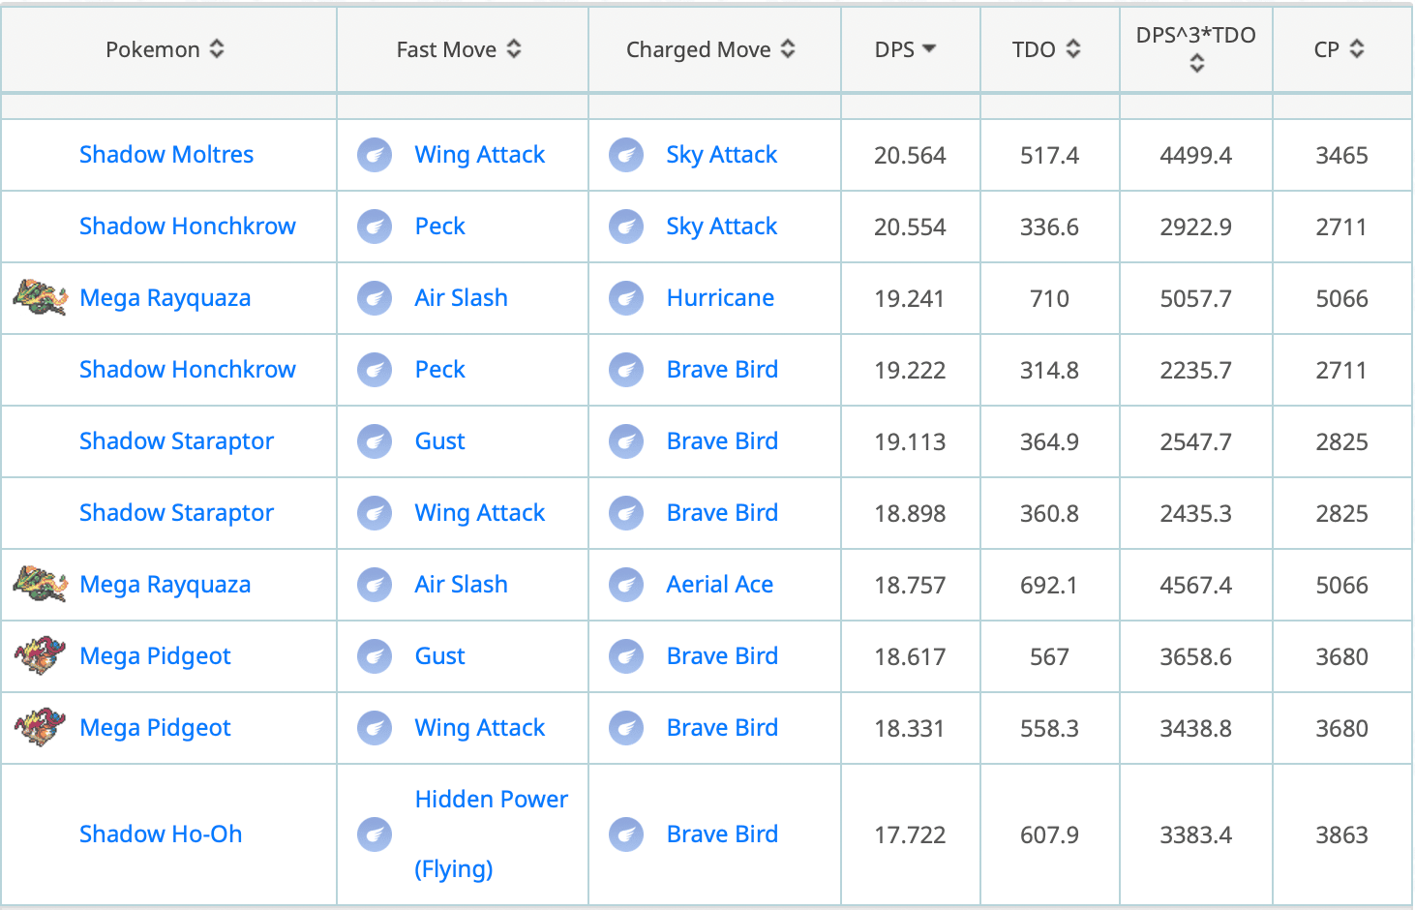Open the Hurricane charged move link
The width and height of the screenshot is (1415, 910).
pos(720,298)
